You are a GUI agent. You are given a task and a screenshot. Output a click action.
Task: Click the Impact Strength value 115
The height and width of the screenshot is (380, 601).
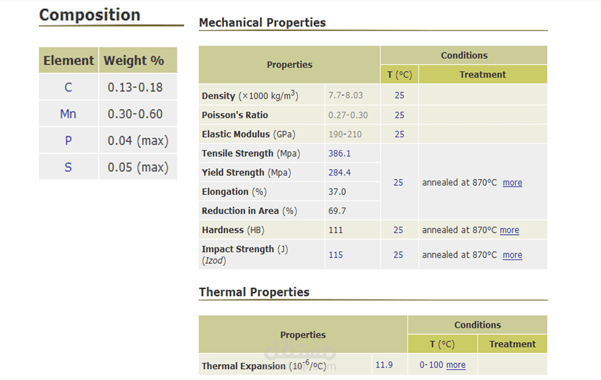point(335,255)
